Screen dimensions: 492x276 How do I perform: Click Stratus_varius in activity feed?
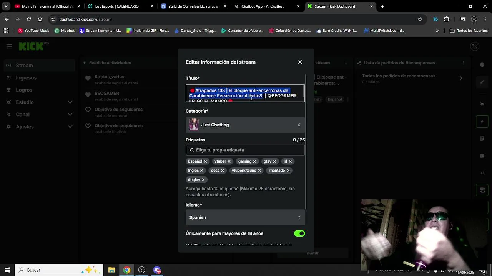click(109, 77)
